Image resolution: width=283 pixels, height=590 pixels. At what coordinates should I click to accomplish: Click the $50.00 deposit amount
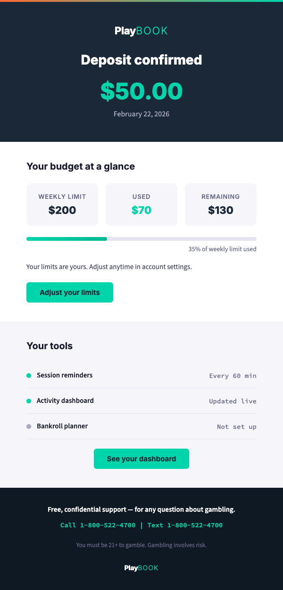click(x=141, y=91)
